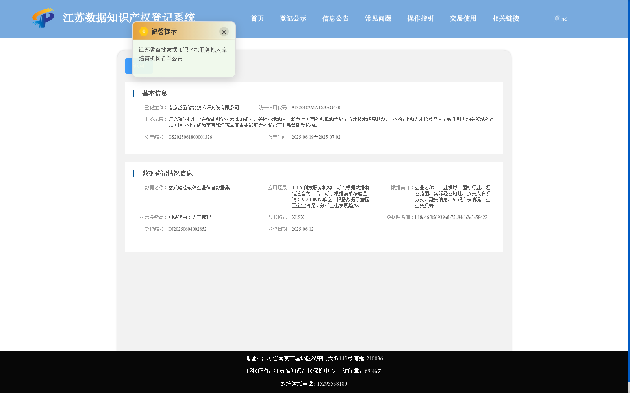630x393 pixels.
Task: Select 常见问题 in navigation
Action: coord(378,18)
